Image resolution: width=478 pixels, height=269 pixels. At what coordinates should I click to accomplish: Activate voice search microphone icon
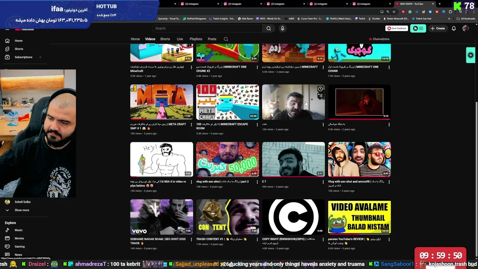pyautogui.click(x=282, y=28)
